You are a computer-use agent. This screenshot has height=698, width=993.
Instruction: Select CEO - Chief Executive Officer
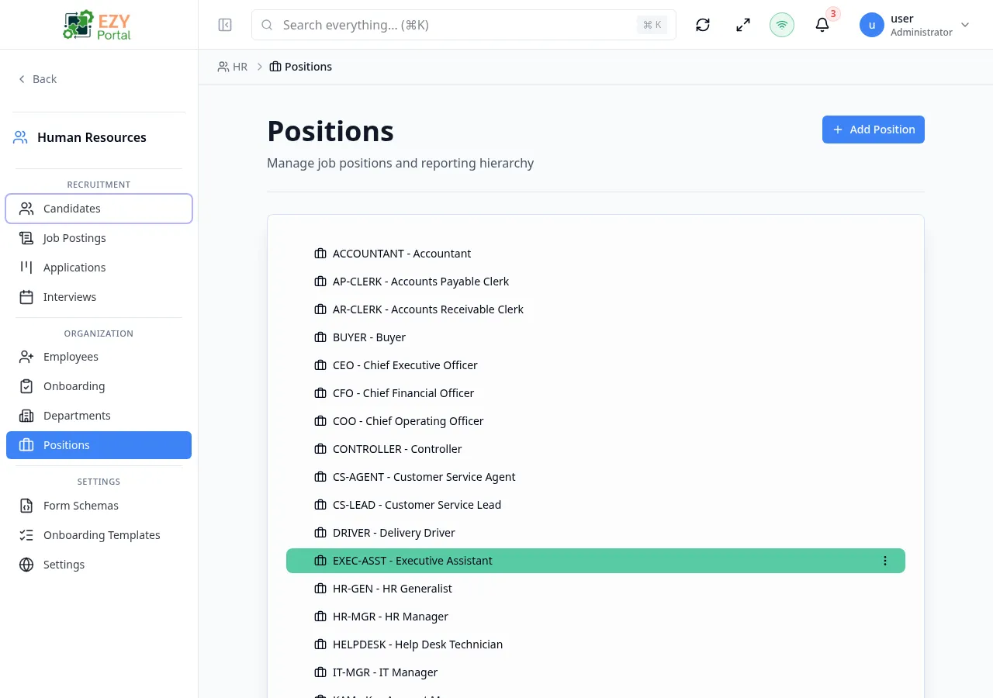tap(596, 365)
